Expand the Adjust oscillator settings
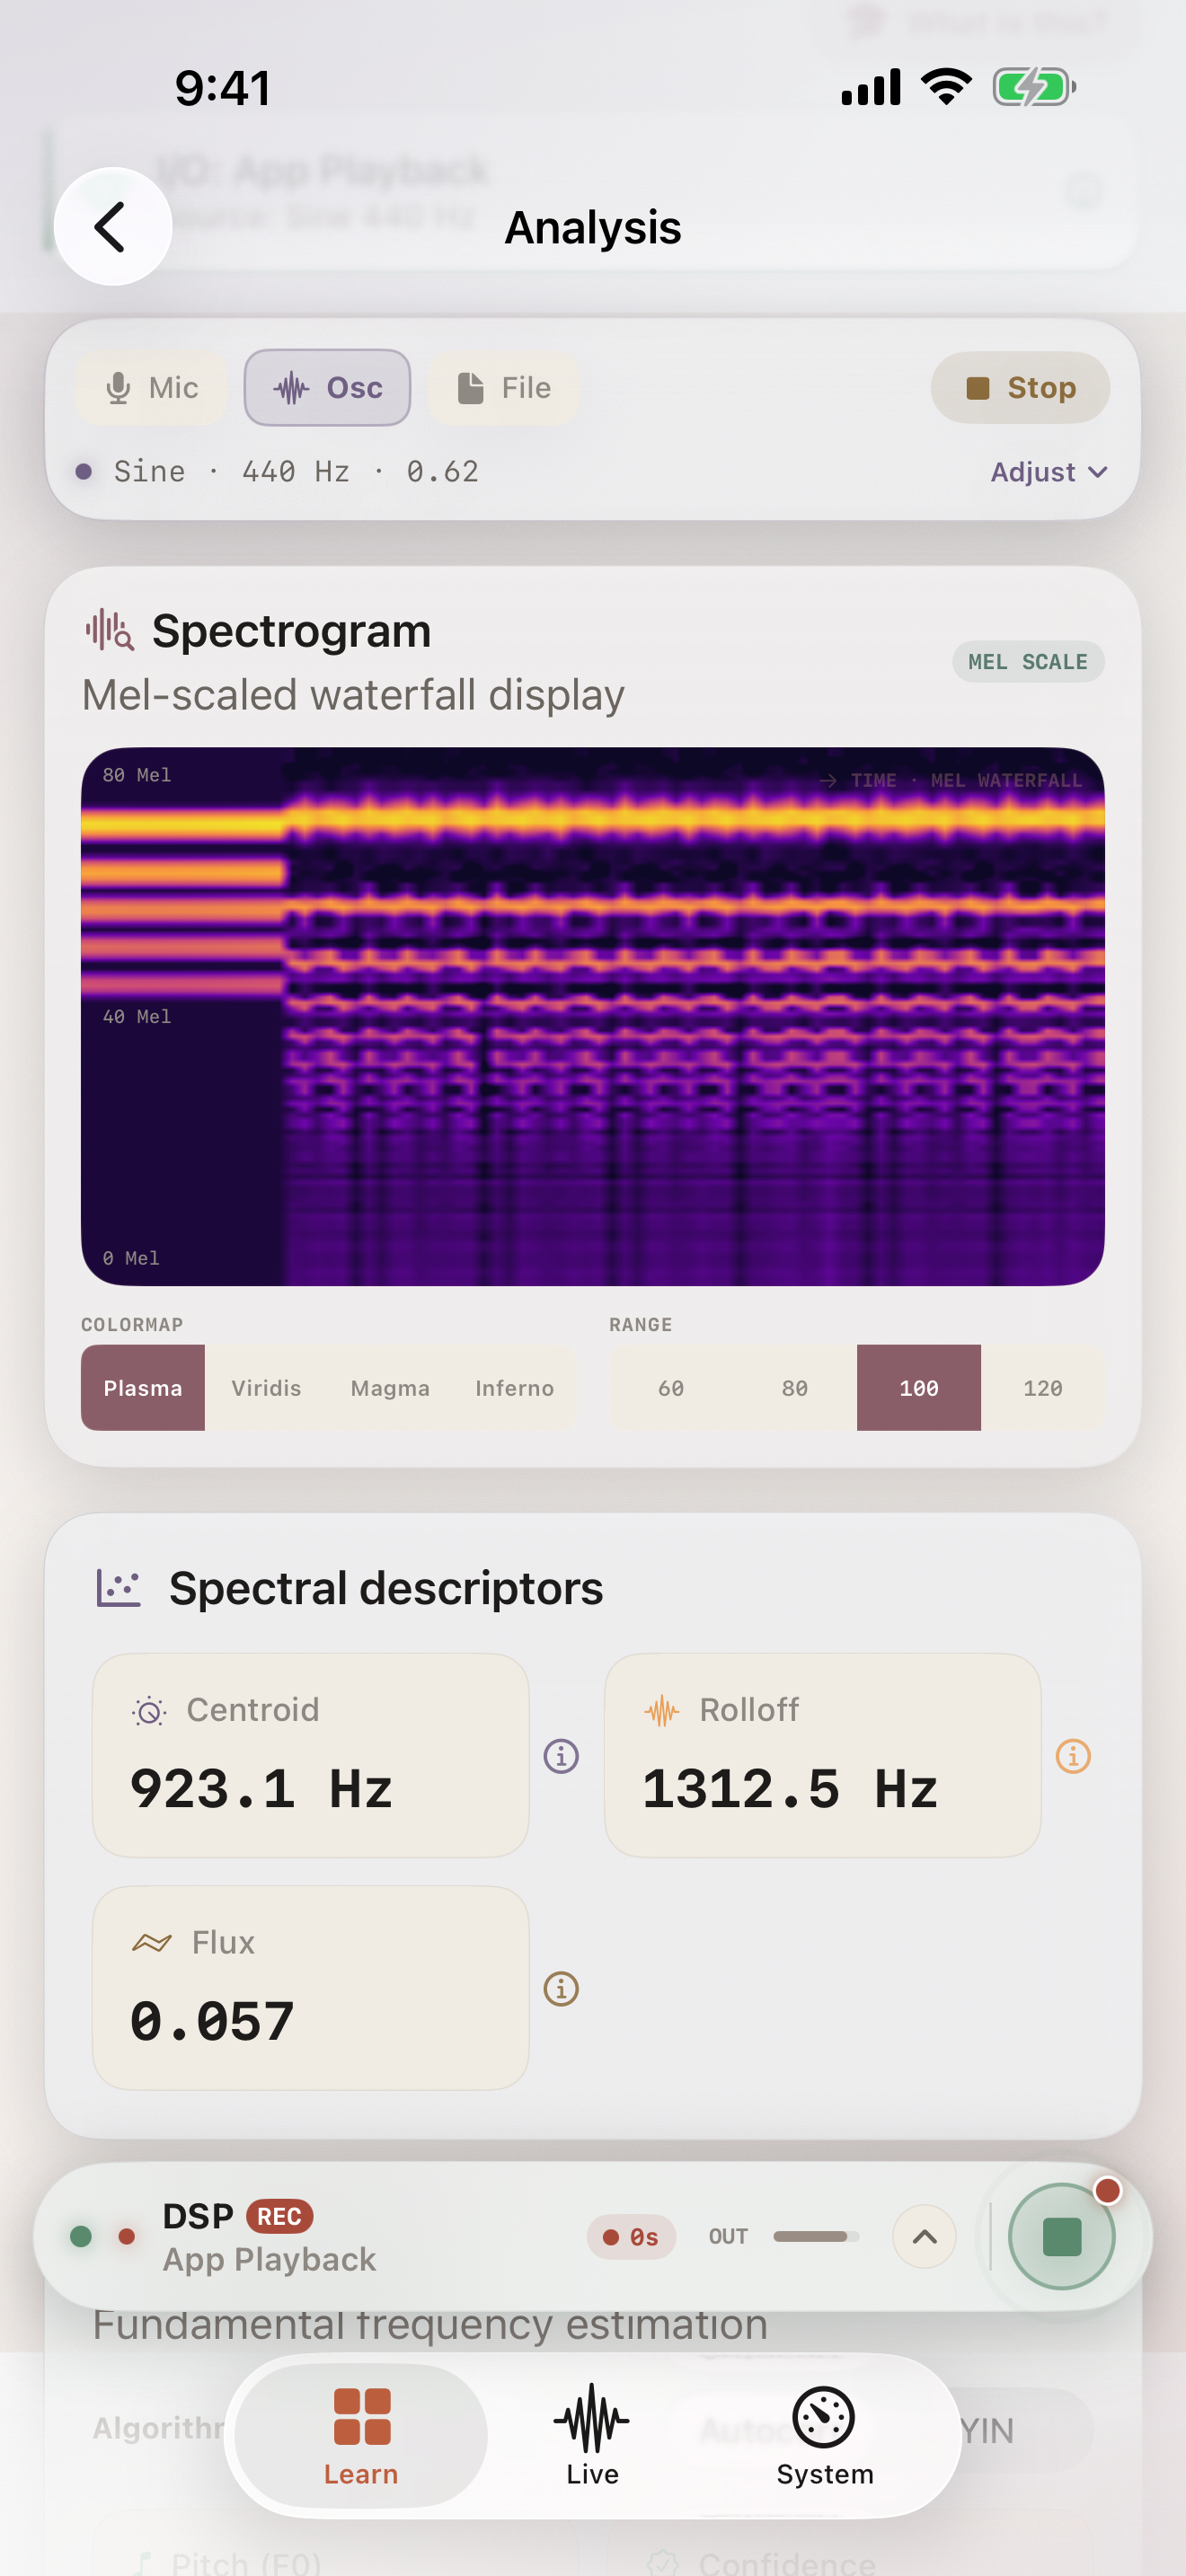The height and width of the screenshot is (2576, 1186). [x=1048, y=472]
